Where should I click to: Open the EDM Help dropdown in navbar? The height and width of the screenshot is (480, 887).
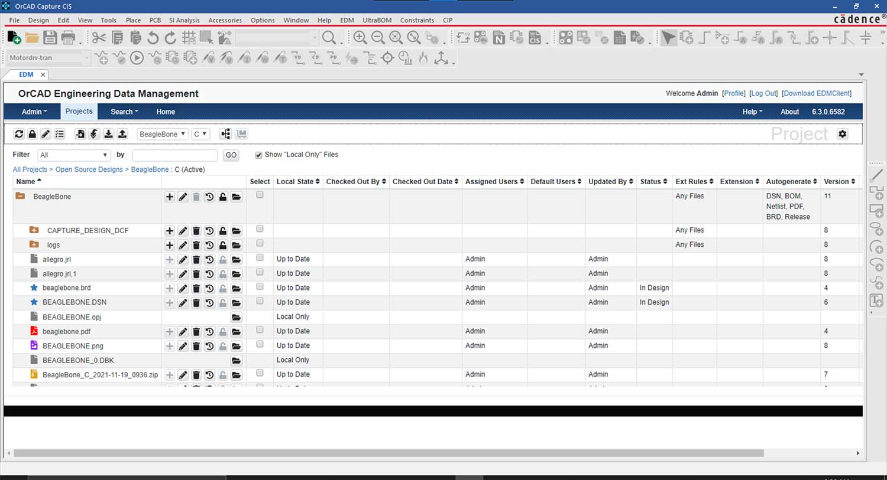point(752,112)
